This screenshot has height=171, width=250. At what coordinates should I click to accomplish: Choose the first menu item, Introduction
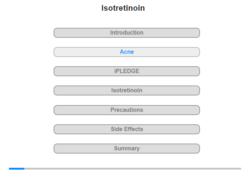(127, 33)
